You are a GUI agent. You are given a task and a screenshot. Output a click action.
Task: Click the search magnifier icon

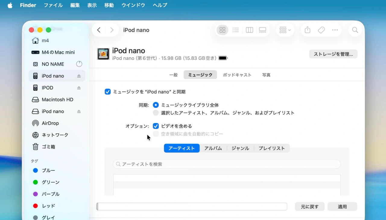pyautogui.click(x=355, y=30)
